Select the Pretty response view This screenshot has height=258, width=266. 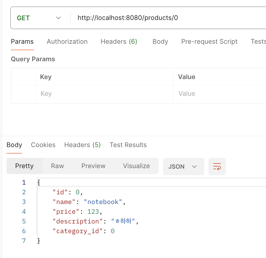pyautogui.click(x=24, y=166)
